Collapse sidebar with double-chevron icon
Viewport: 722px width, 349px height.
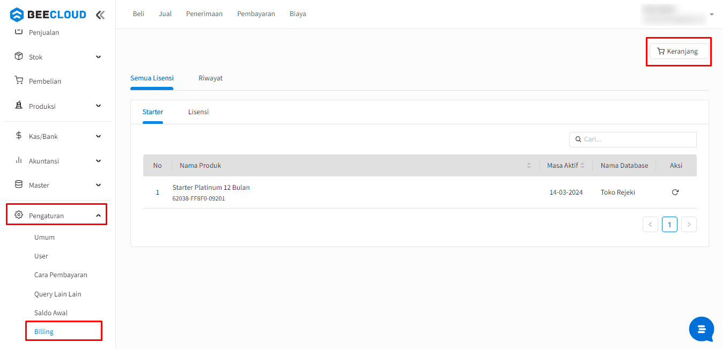click(100, 14)
